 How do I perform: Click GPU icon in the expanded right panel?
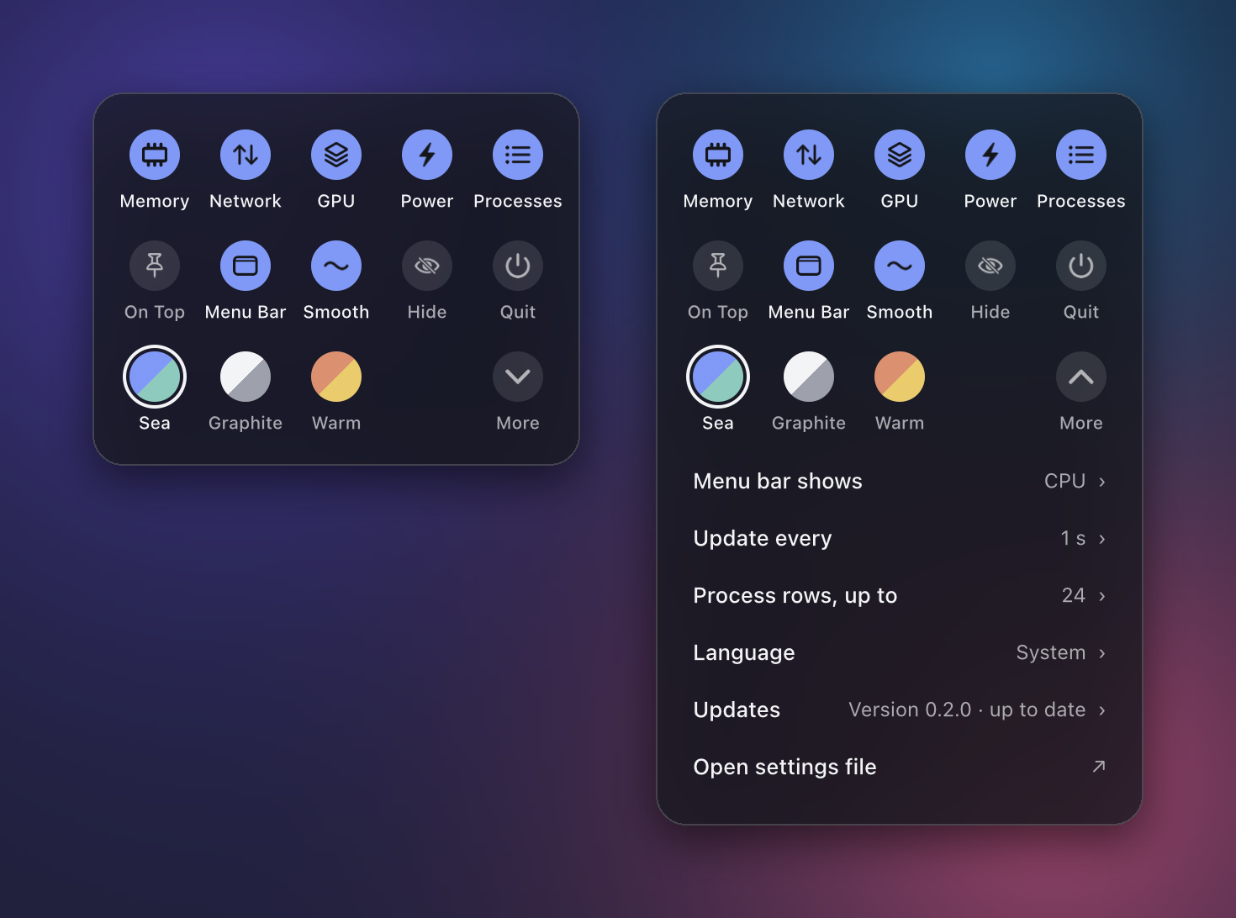point(900,155)
